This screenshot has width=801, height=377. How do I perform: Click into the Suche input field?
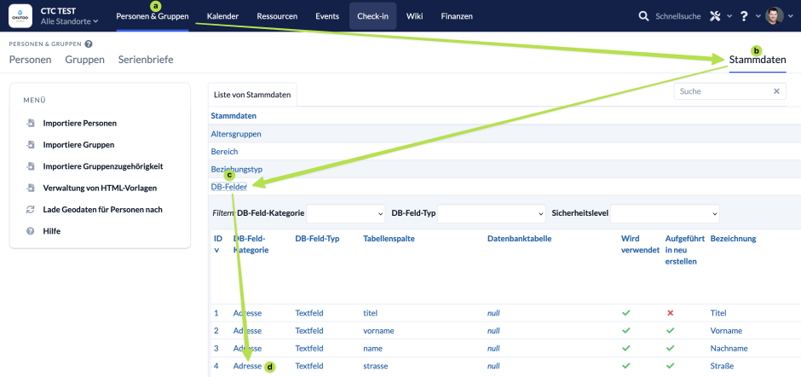pos(723,91)
